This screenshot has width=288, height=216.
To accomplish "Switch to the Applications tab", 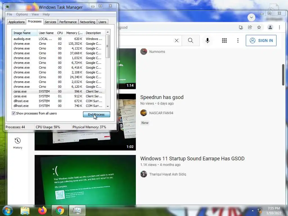I will [x=17, y=22].
